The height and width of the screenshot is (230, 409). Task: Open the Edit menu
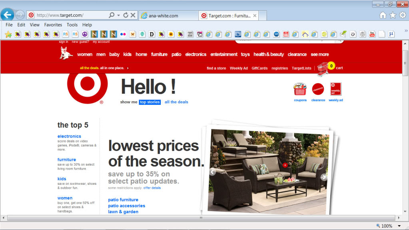[x=21, y=25]
